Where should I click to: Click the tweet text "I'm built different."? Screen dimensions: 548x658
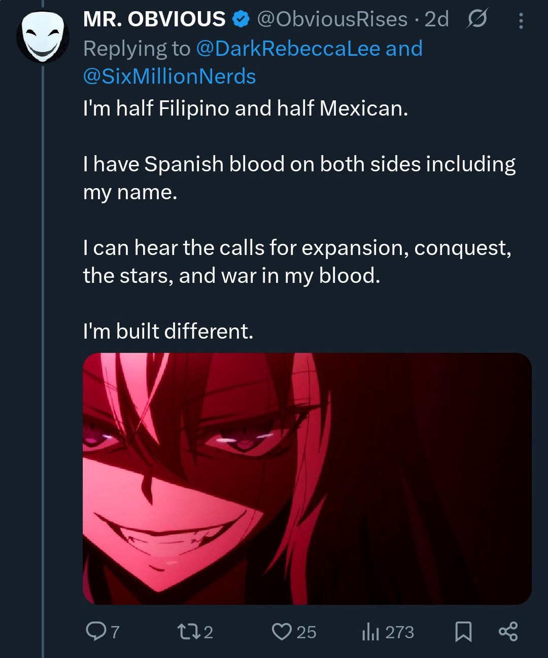point(168,331)
